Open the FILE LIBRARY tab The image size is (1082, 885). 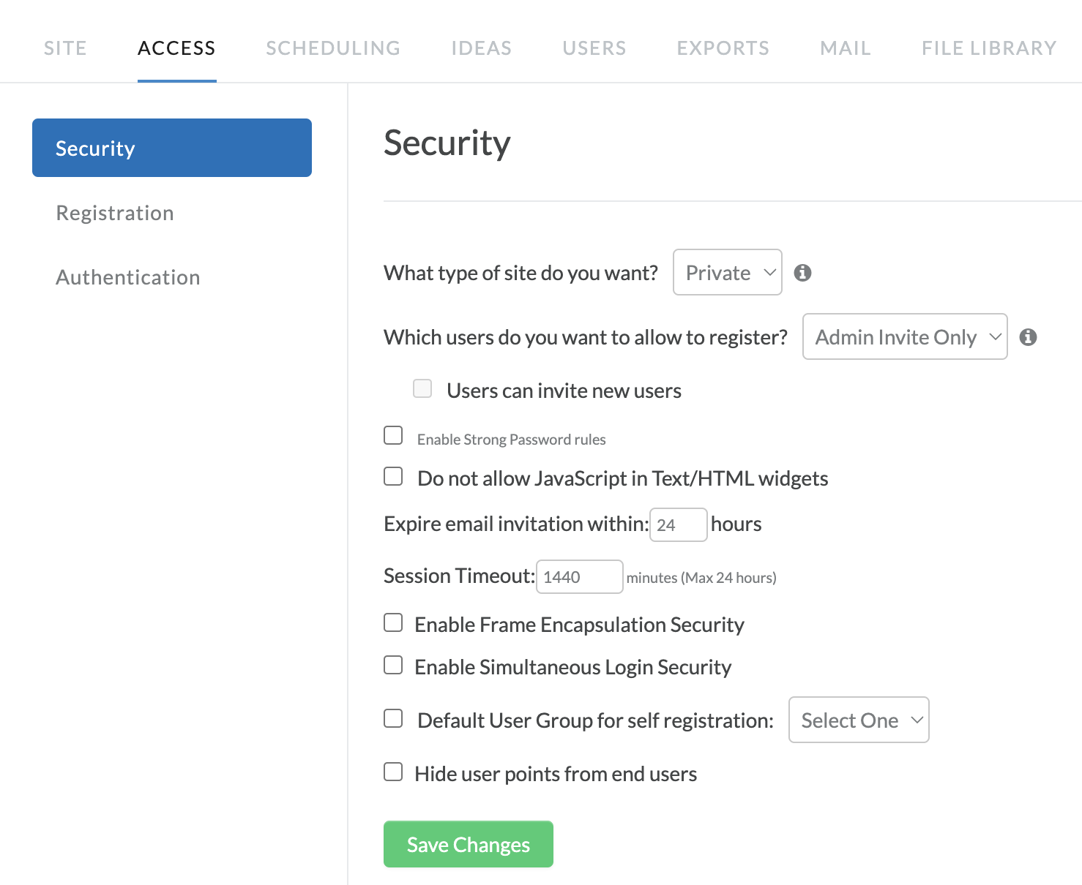(x=989, y=48)
